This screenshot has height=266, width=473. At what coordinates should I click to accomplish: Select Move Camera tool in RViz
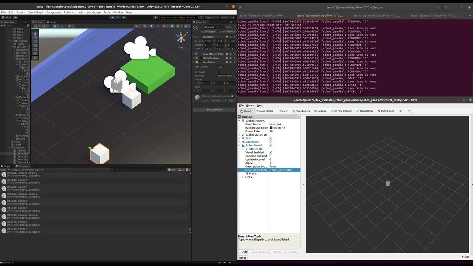pyautogui.click(x=265, y=111)
